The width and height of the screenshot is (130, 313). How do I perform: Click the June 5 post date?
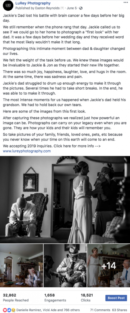(x=73, y=8)
